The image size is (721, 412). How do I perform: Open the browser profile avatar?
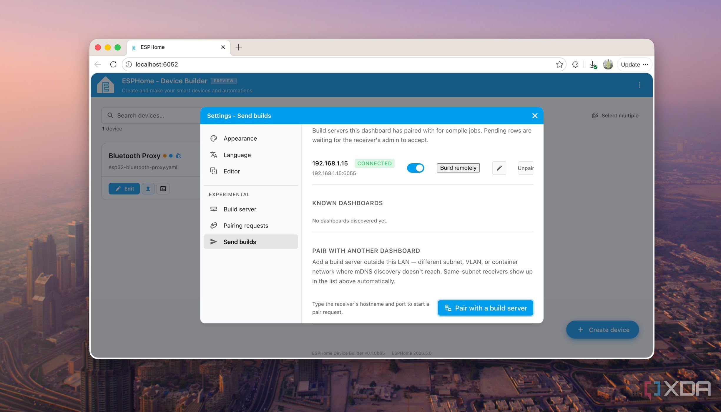click(608, 64)
